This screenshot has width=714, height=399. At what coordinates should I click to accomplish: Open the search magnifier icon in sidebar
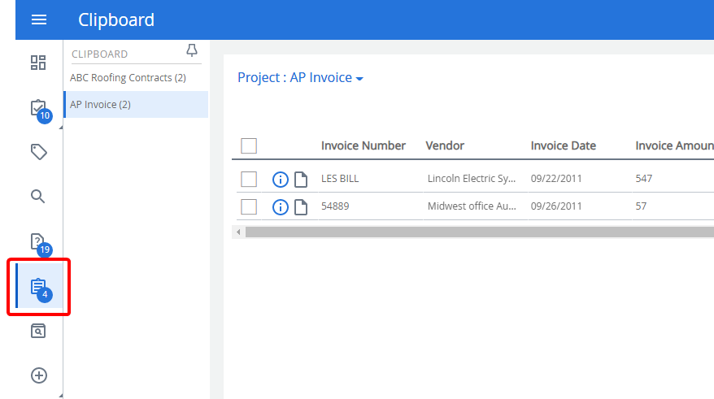pos(38,196)
